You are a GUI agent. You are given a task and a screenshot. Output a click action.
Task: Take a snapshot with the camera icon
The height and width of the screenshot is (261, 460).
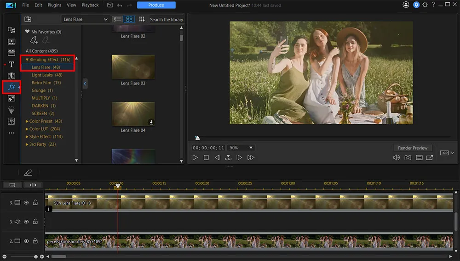408,157
